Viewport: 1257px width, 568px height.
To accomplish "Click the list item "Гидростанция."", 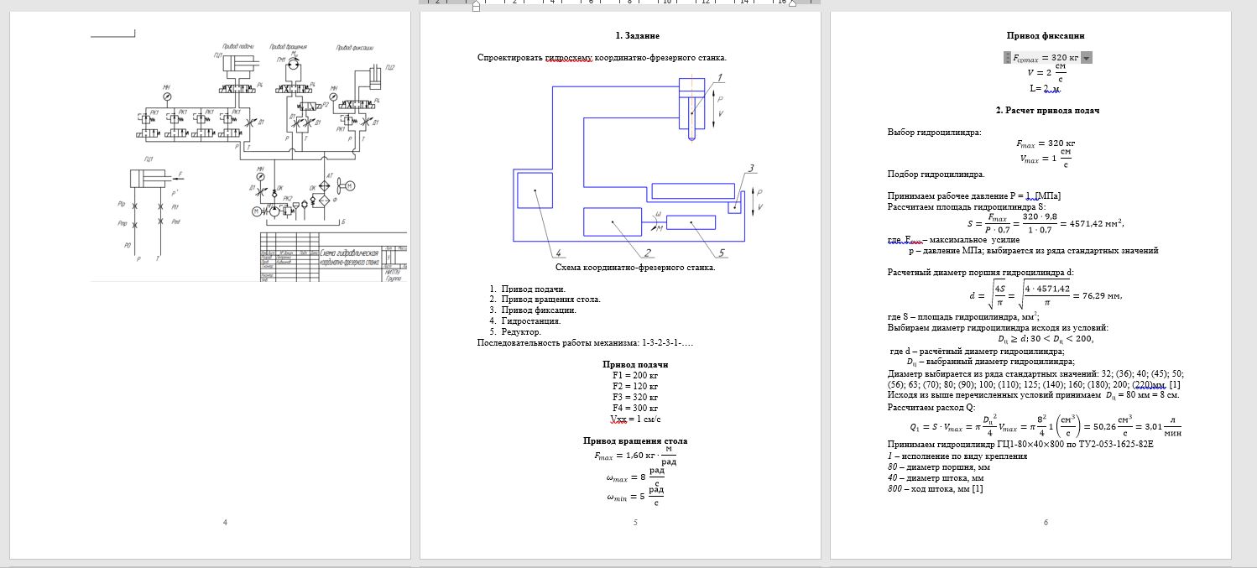I will click(x=530, y=320).
